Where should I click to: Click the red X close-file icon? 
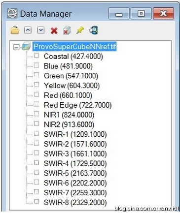tap(54, 30)
